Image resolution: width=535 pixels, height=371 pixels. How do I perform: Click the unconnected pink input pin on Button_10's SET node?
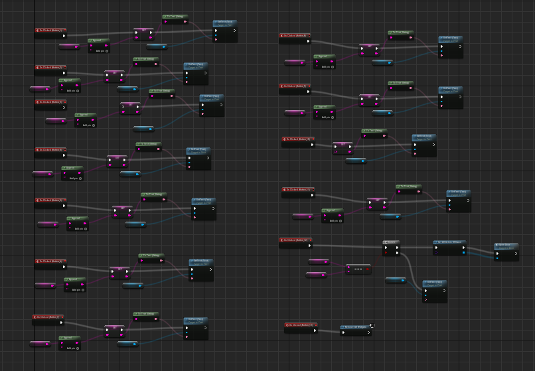[336, 151]
